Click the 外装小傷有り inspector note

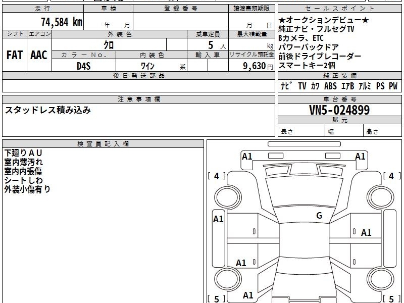[x=27, y=189]
